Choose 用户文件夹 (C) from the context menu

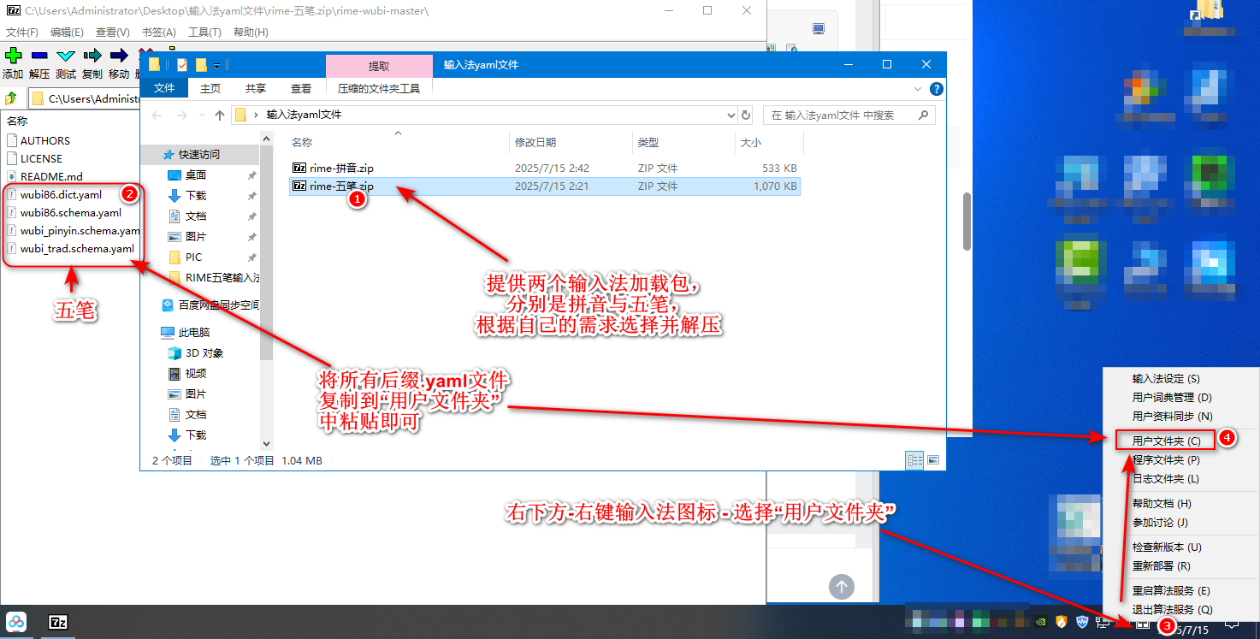tap(1166, 441)
